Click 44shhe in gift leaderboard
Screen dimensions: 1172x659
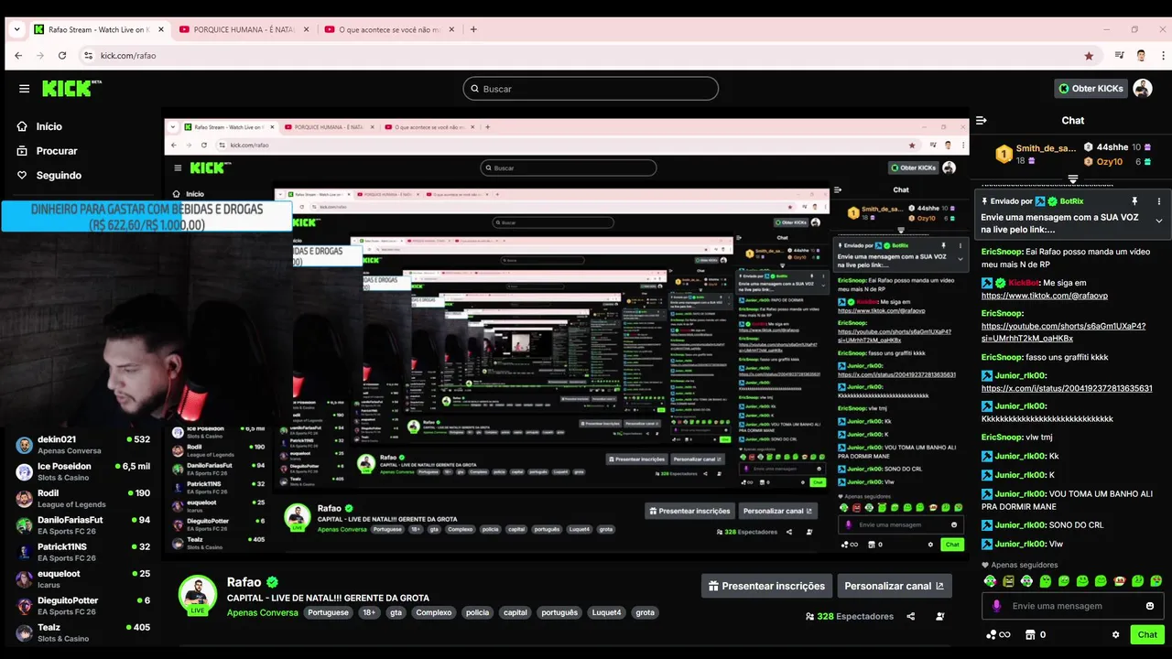click(x=1112, y=147)
